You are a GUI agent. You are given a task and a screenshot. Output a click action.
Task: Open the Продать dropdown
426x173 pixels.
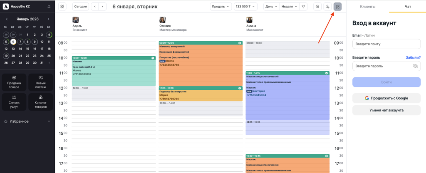[x=221, y=7]
